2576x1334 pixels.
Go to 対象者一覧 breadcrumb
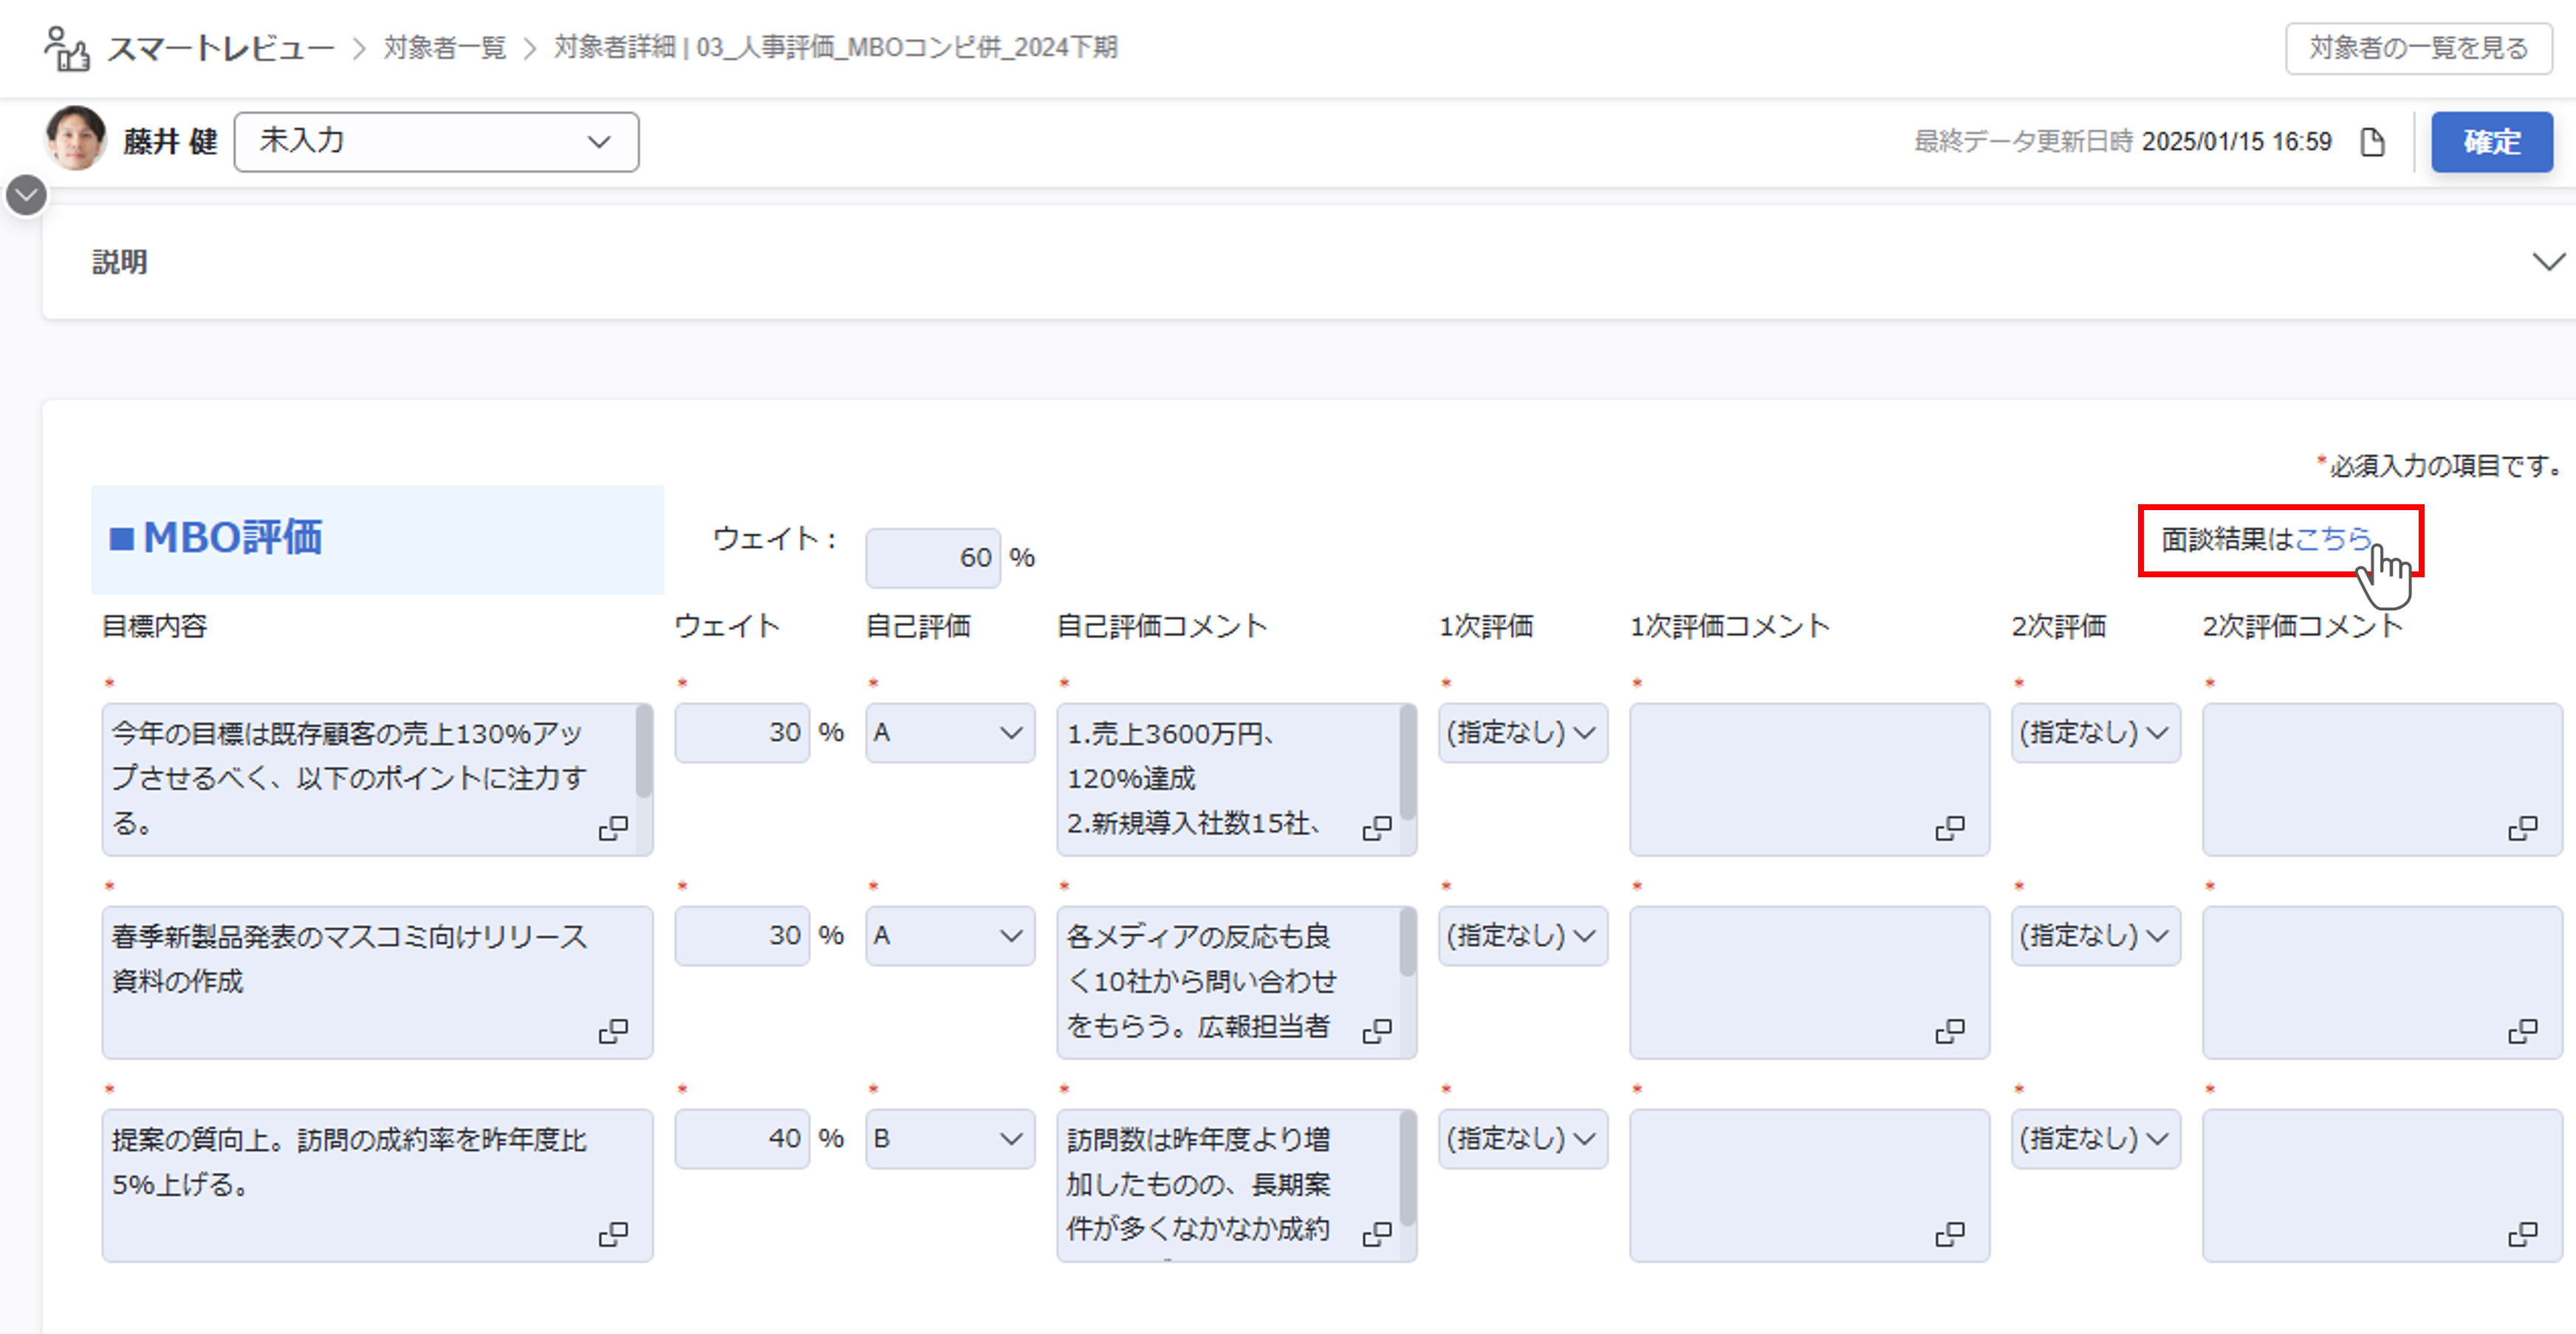(445, 48)
